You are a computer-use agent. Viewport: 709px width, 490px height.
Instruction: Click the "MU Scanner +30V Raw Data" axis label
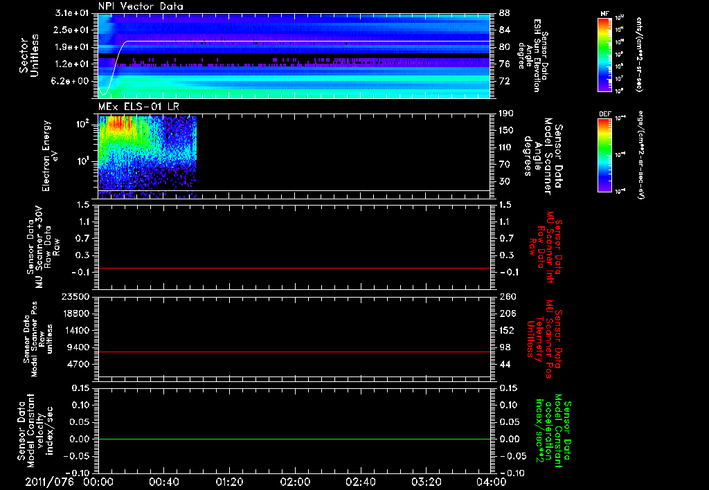[44, 247]
